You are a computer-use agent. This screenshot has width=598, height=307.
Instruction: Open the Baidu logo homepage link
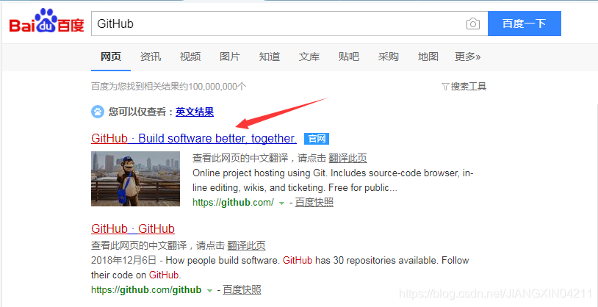click(x=46, y=22)
